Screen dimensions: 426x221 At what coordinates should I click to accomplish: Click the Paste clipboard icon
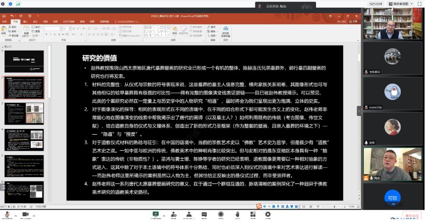tap(4, 30)
